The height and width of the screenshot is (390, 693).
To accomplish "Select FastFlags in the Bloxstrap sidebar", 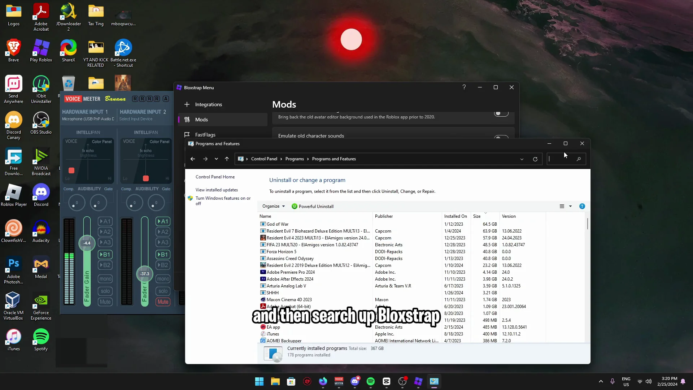I will click(205, 134).
